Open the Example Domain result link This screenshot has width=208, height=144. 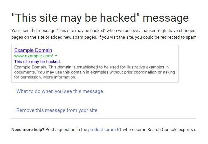click(x=33, y=50)
